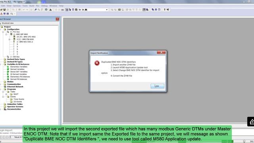
Task: Open the toolbar search combo box dropdown
Action: point(107,10)
